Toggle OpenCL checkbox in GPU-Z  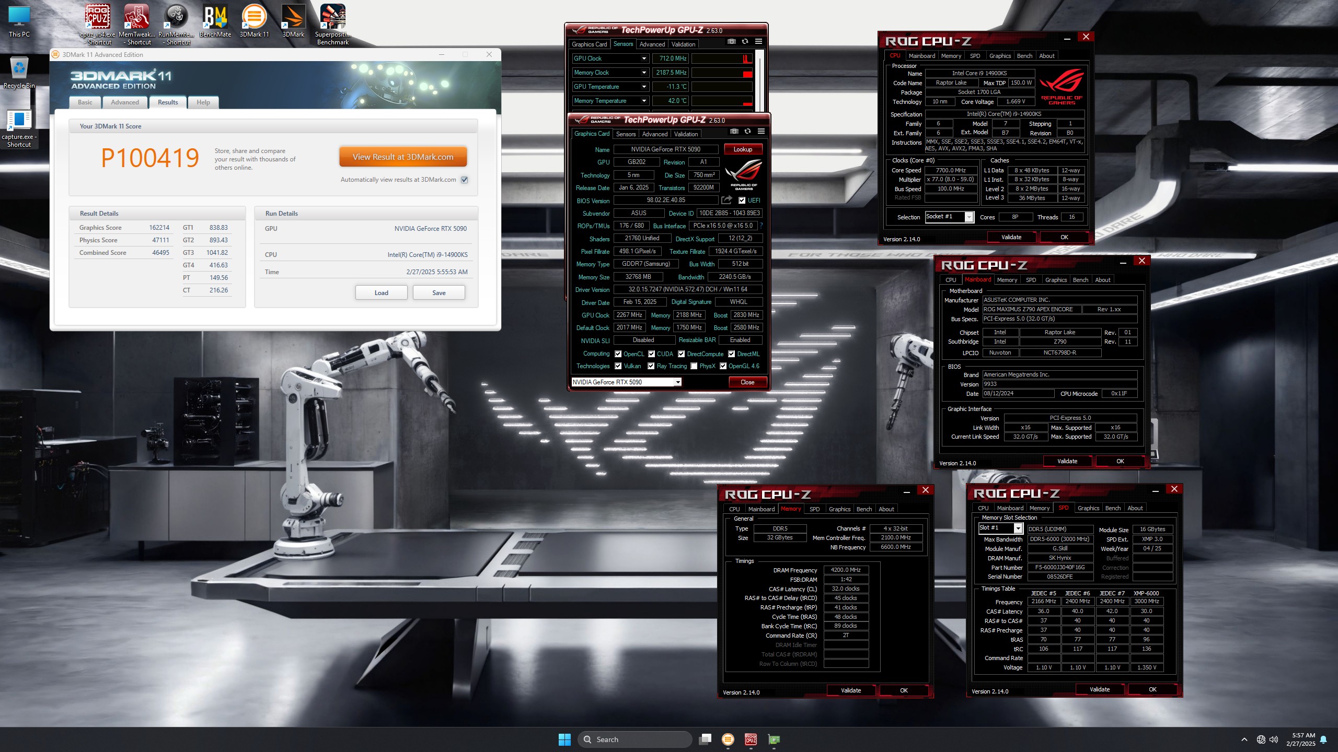pyautogui.click(x=618, y=354)
